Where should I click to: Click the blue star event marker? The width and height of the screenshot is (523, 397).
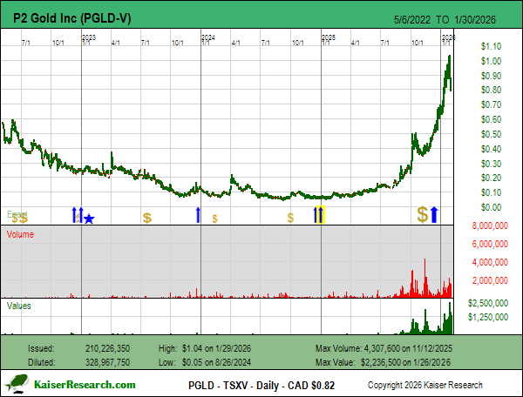(x=89, y=219)
